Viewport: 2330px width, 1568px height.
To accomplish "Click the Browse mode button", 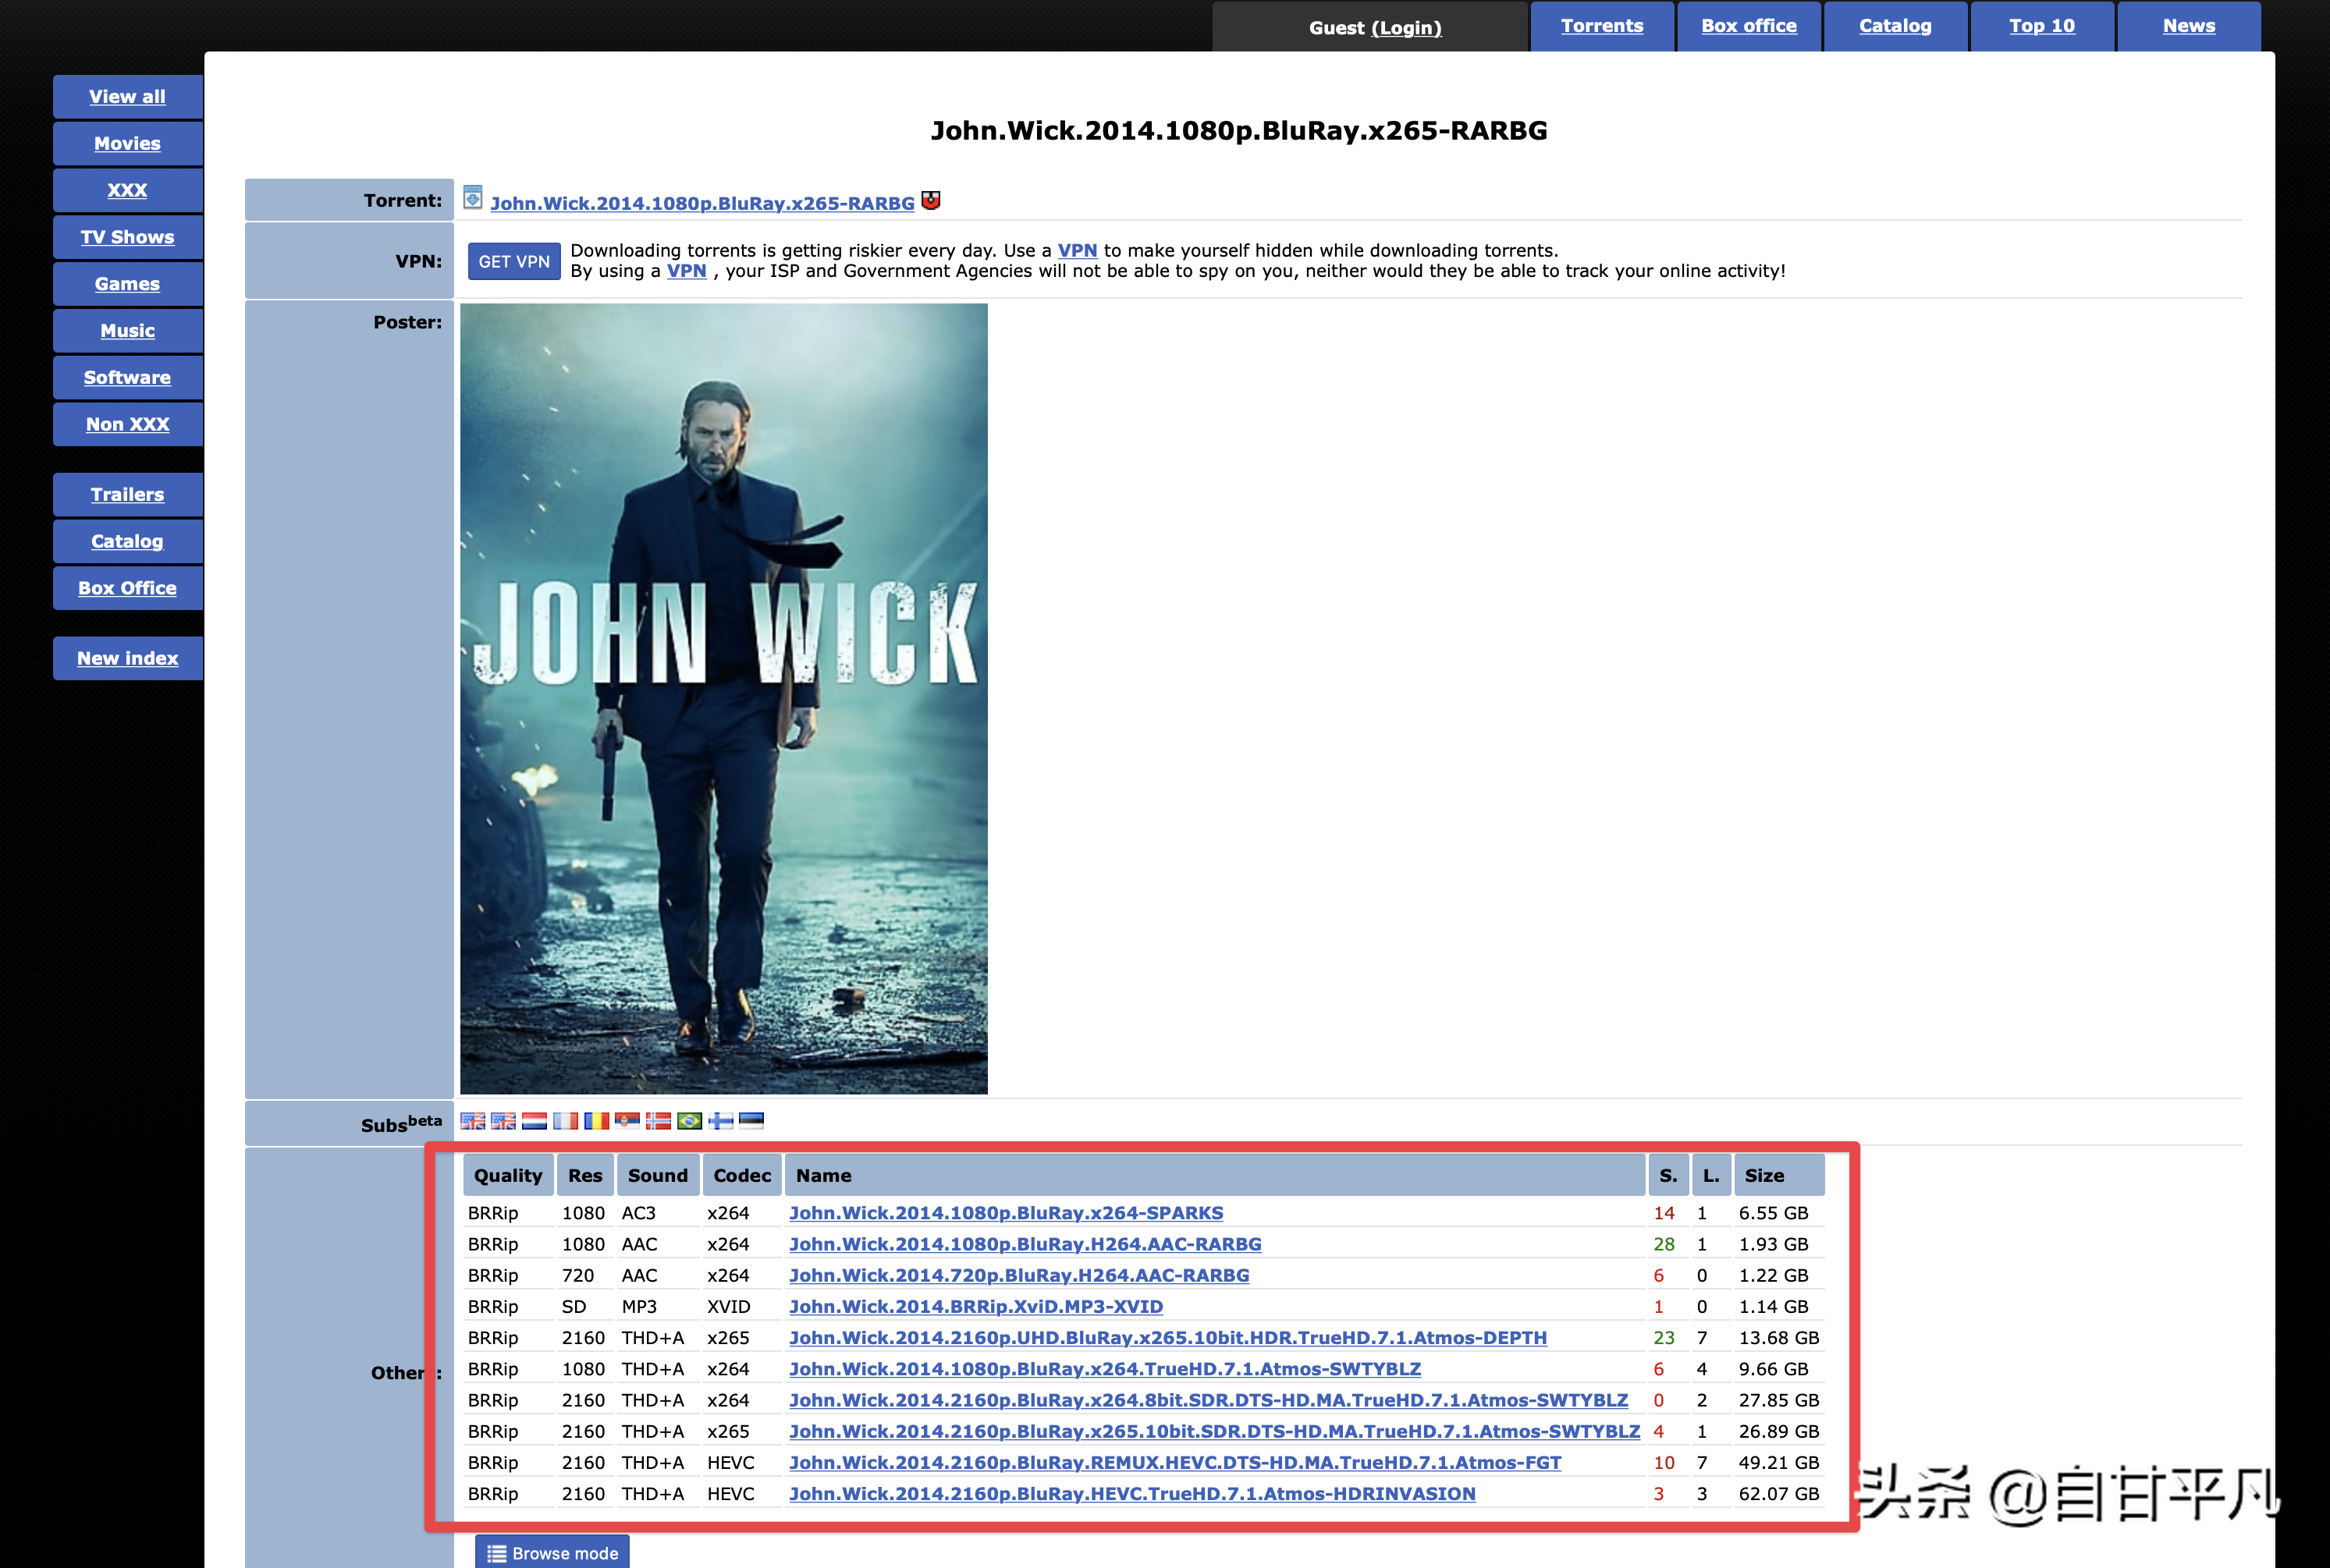I will 552,1552.
